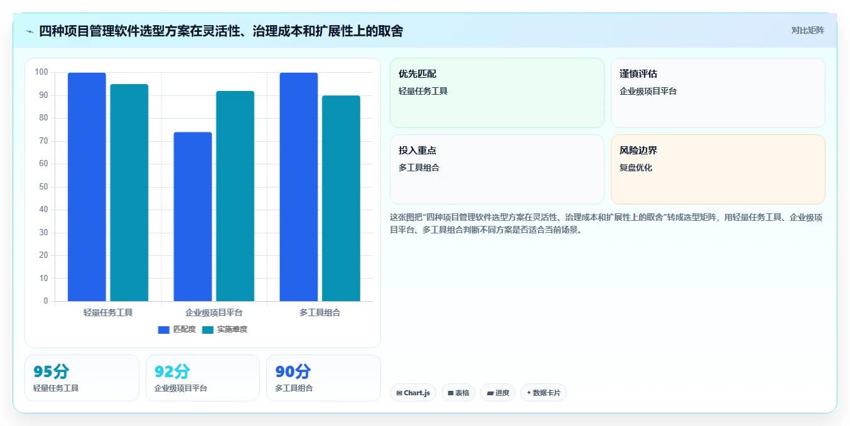The height and width of the screenshot is (426, 850).
Task: Click 企业级项目平台 label under 92分
Action: coord(181,388)
